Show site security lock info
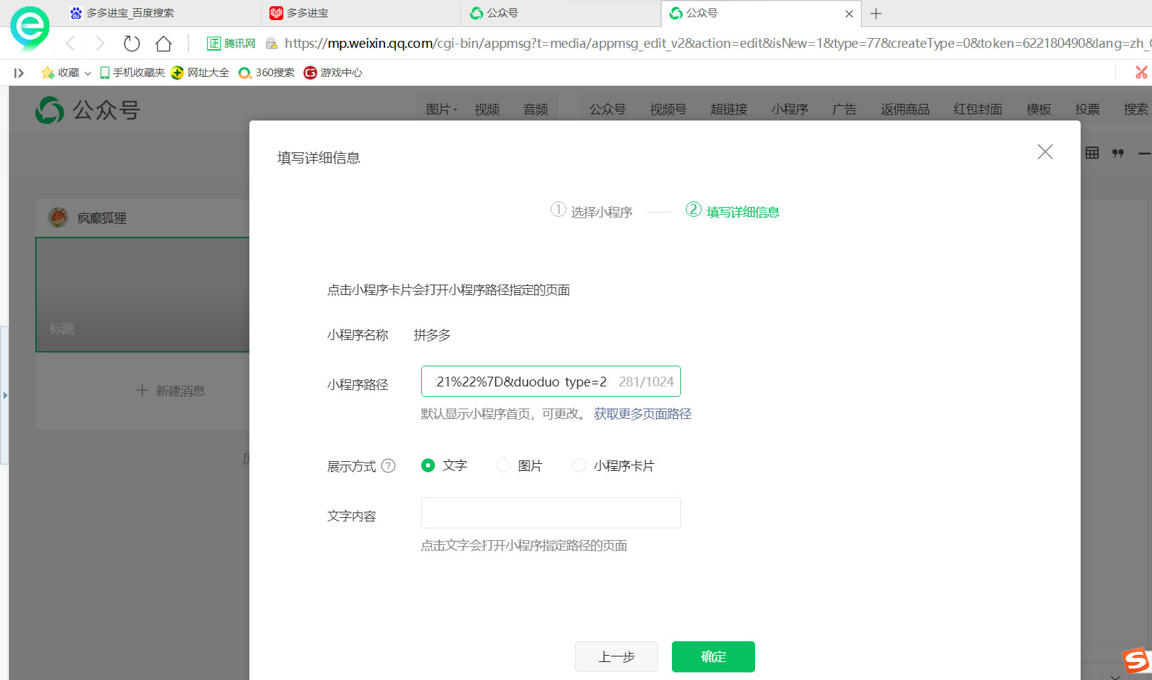The height and width of the screenshot is (680, 1152). coord(272,44)
